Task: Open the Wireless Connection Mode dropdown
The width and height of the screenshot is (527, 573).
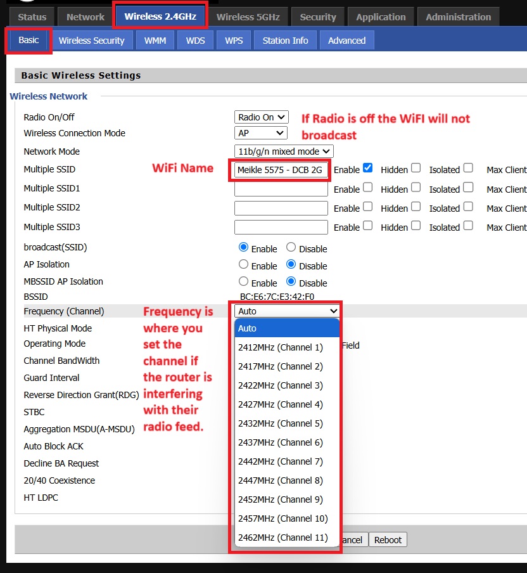Action: 261,133
